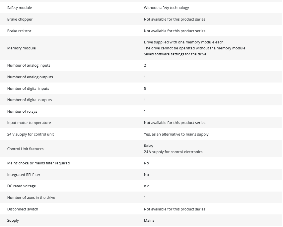Select the "Memory module" row label
Image resolution: width=283 pixels, height=227 pixels.
[x=22, y=48]
